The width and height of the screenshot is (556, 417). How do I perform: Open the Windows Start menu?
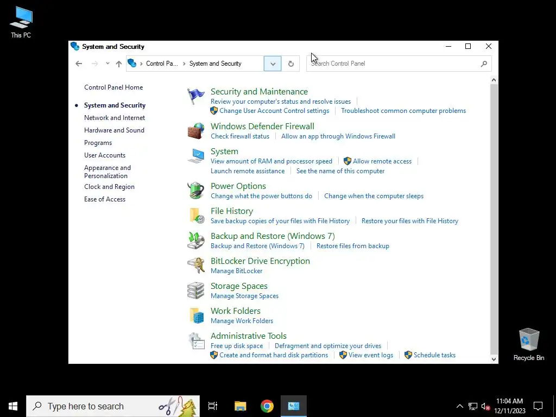click(x=13, y=406)
